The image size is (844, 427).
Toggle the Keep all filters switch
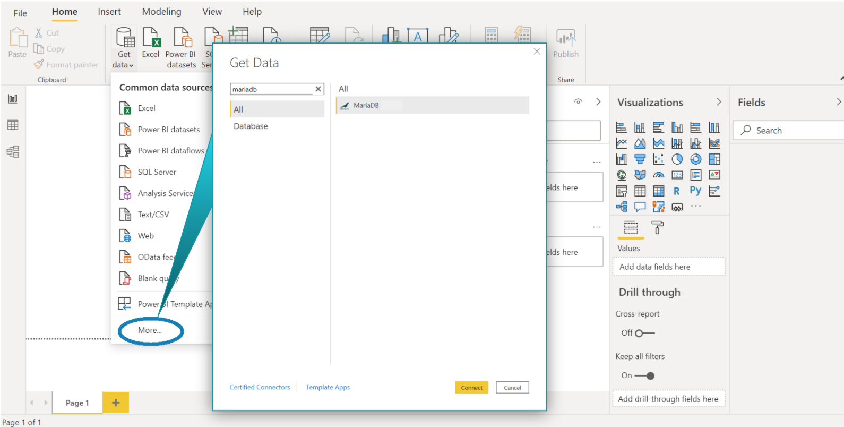645,375
